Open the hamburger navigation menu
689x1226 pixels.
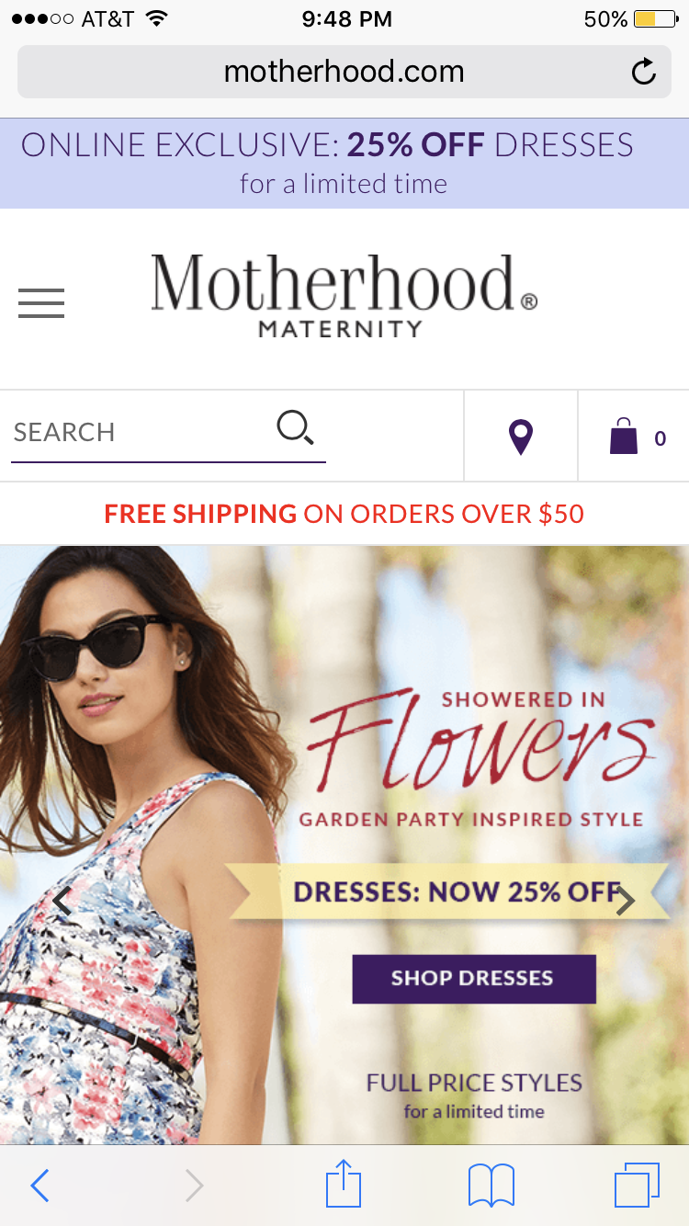41,303
